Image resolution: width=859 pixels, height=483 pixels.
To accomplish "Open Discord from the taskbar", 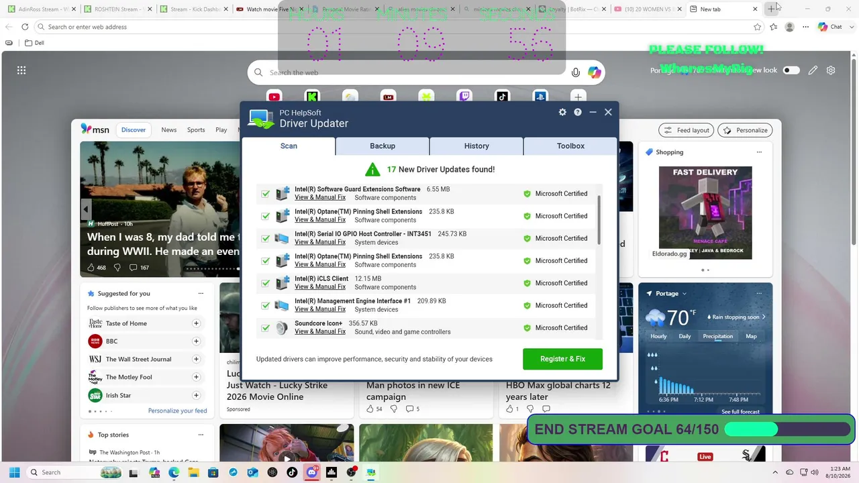I will pos(311,472).
